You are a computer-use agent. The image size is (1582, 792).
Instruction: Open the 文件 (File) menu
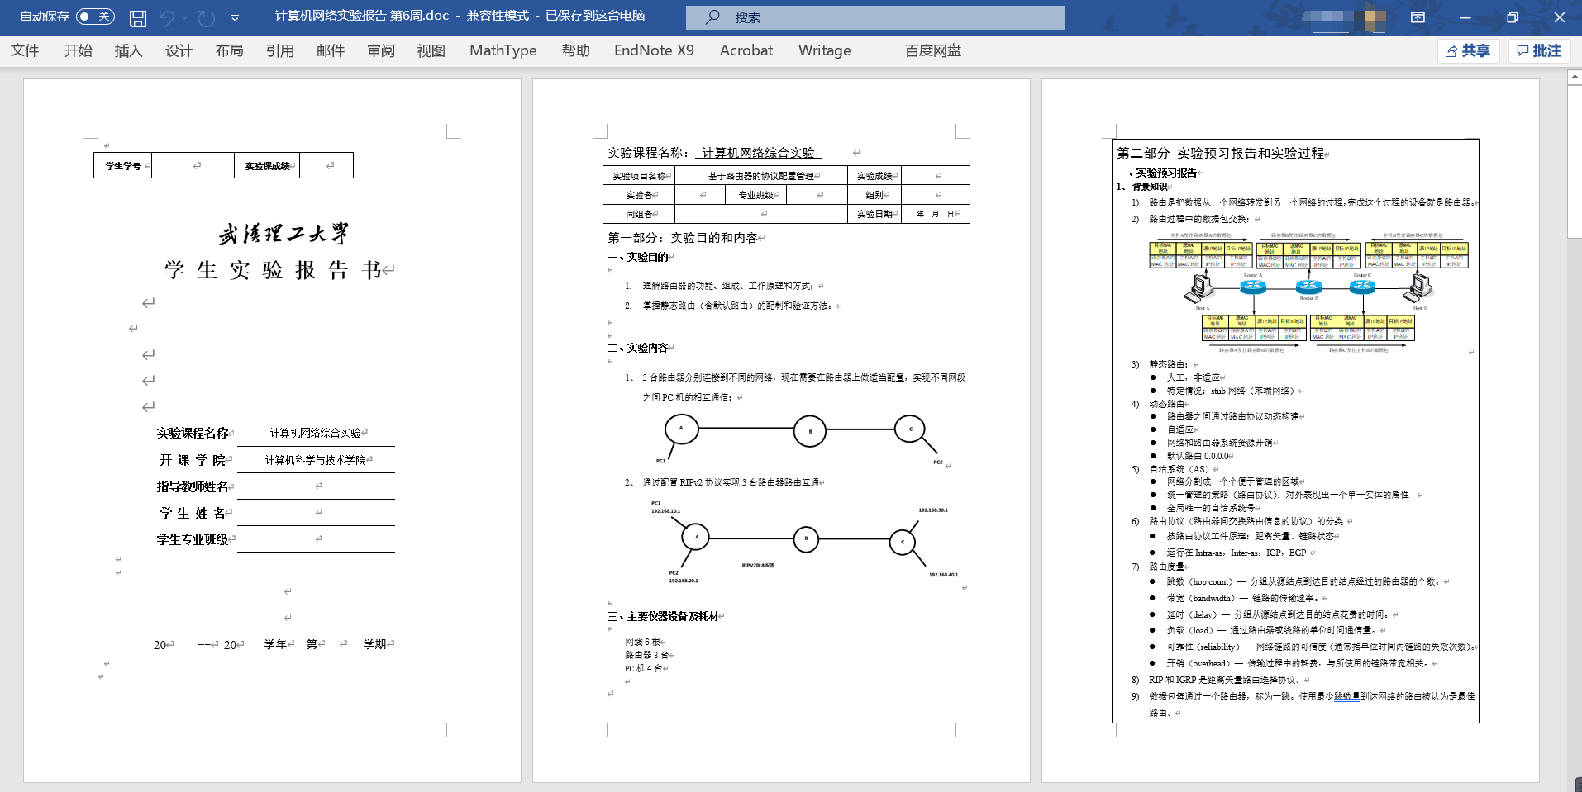(25, 50)
